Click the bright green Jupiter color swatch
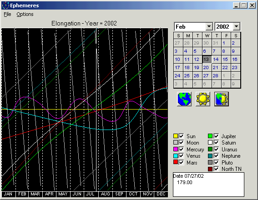Viewport: 258px width, 200px height. pyautogui.click(x=210, y=136)
